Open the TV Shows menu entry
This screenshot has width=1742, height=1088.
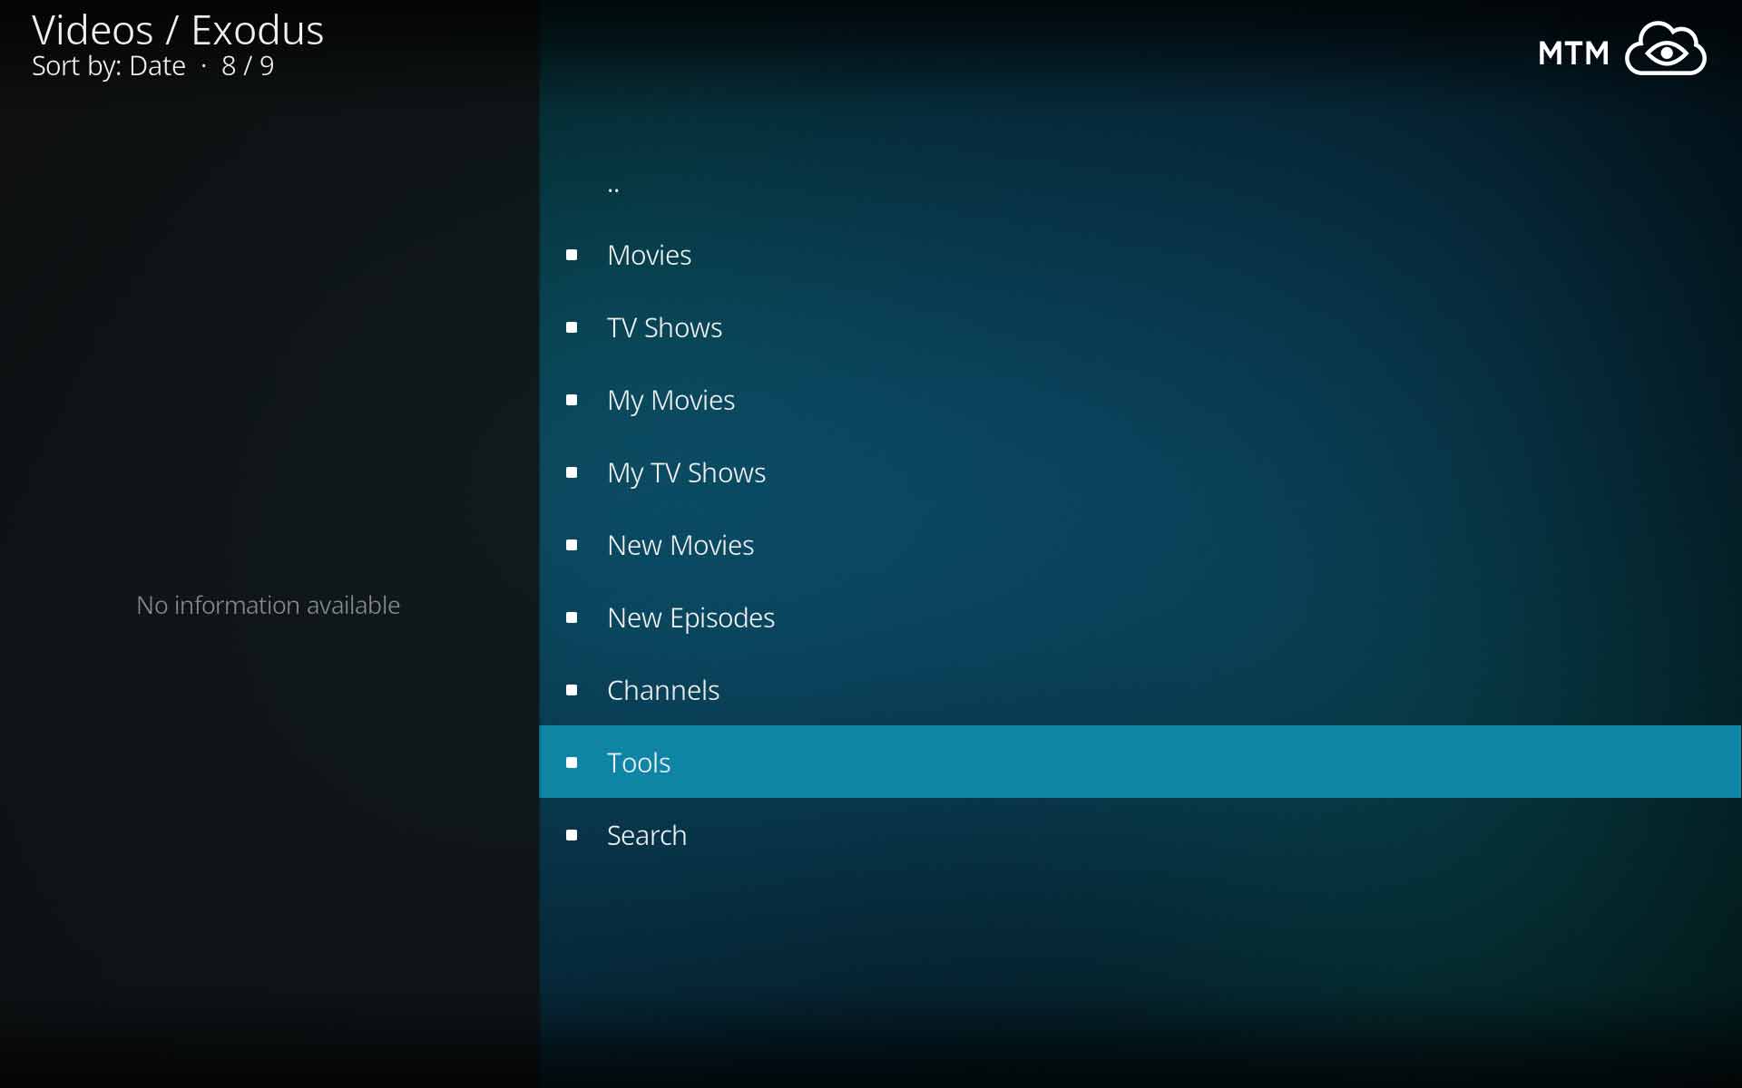click(x=1140, y=327)
